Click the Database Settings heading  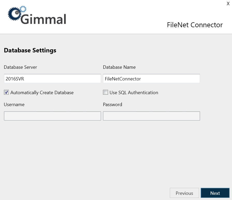coord(30,50)
